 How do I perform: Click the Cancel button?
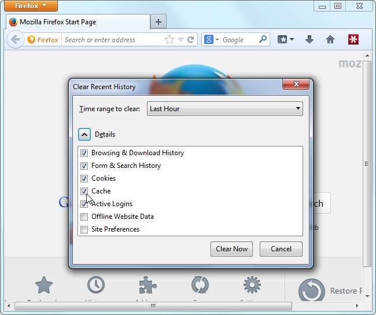281,249
